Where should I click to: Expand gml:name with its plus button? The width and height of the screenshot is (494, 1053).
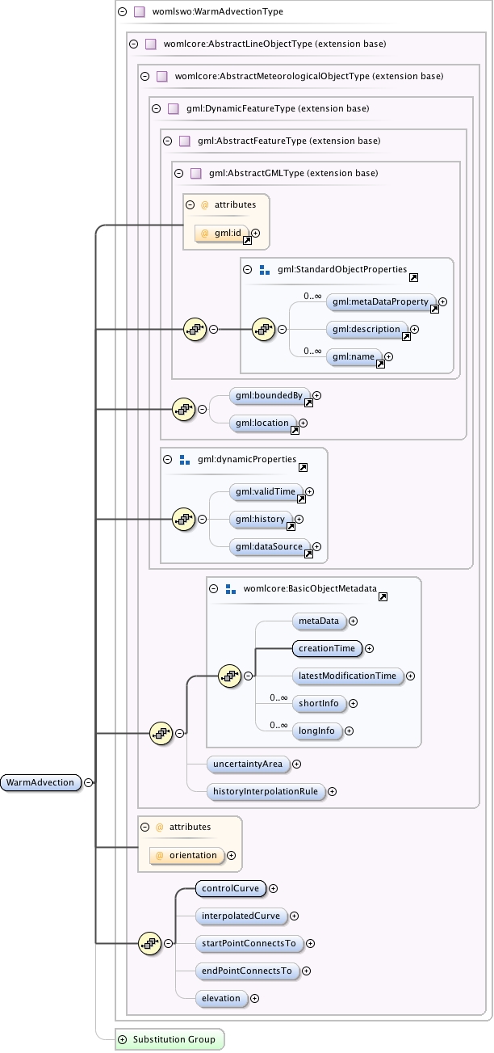[x=388, y=357]
